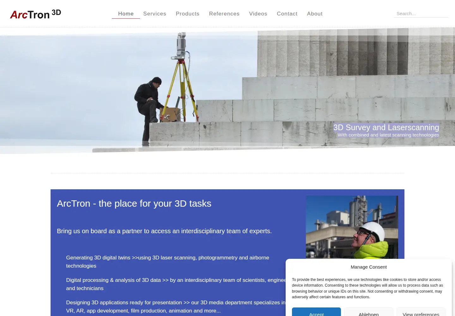The width and height of the screenshot is (455, 316).
Task: Open the hard hat worker photo
Action: 352,227
